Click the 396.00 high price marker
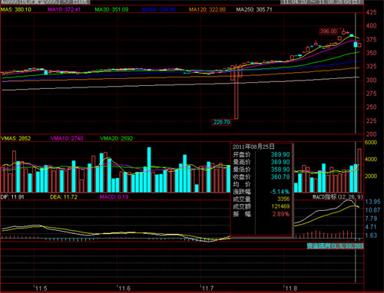 click(x=329, y=31)
